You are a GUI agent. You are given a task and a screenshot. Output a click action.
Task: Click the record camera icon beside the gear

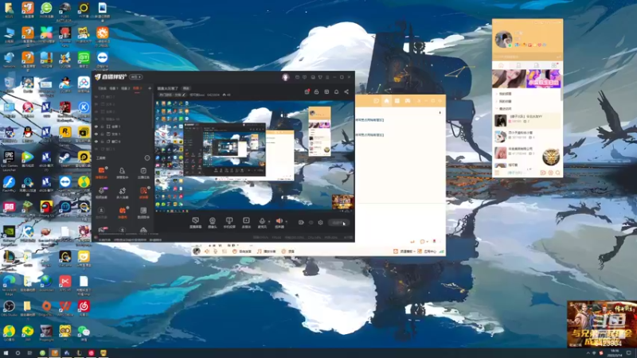pos(301,223)
